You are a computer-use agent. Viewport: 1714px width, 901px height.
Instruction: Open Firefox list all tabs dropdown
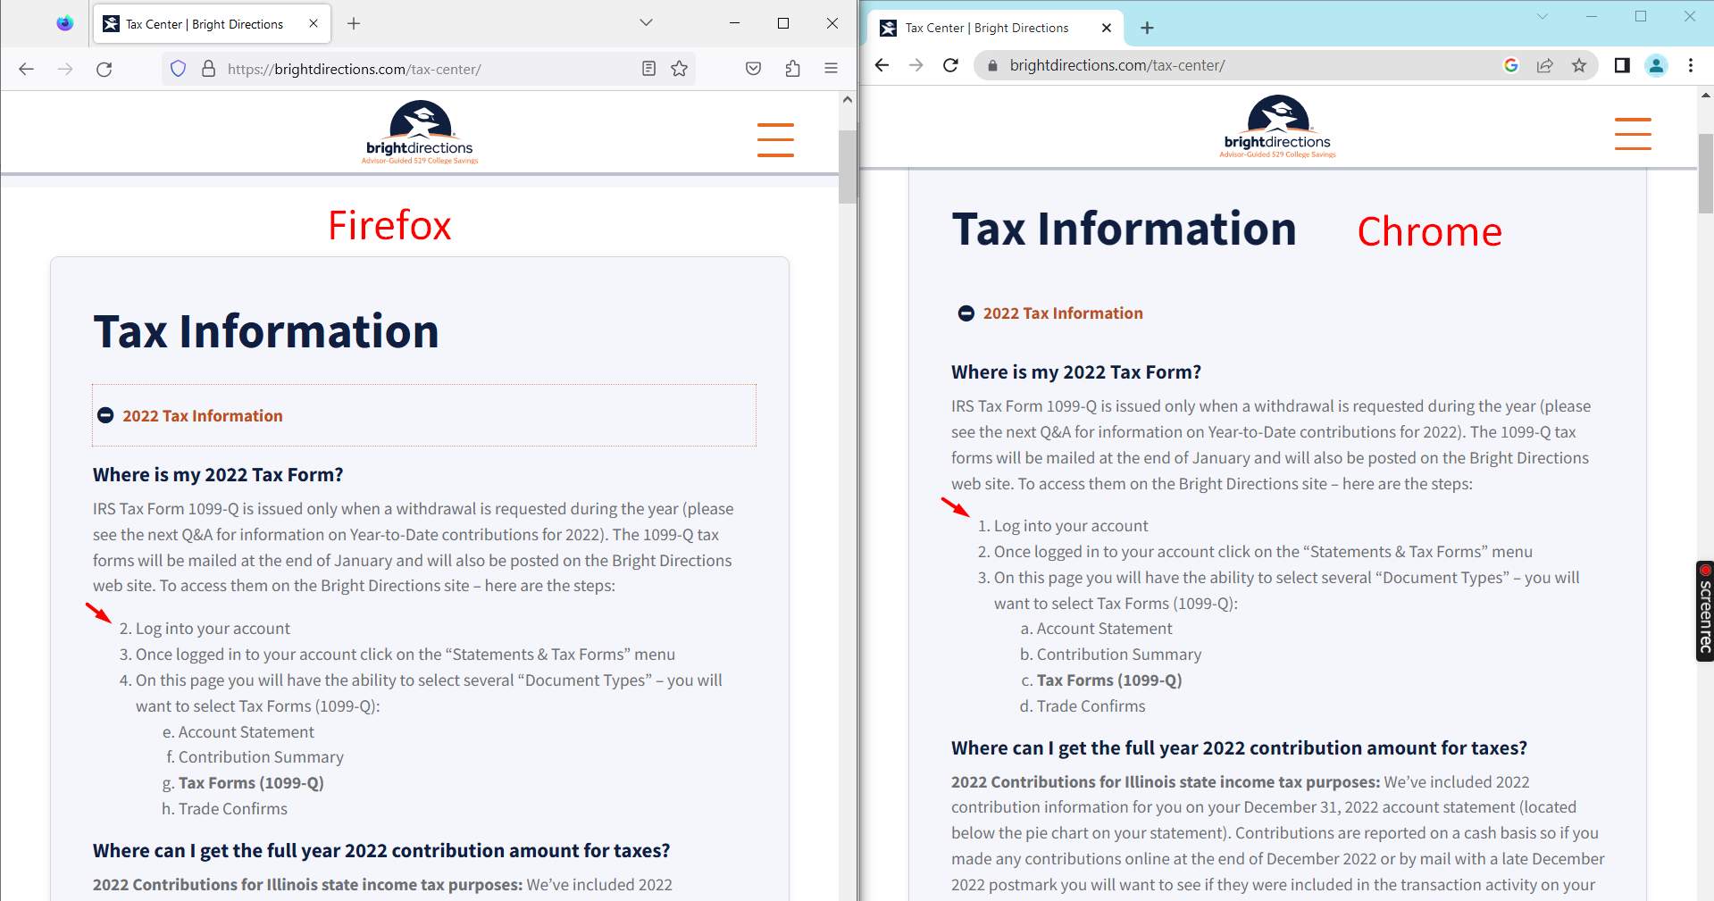click(x=646, y=23)
